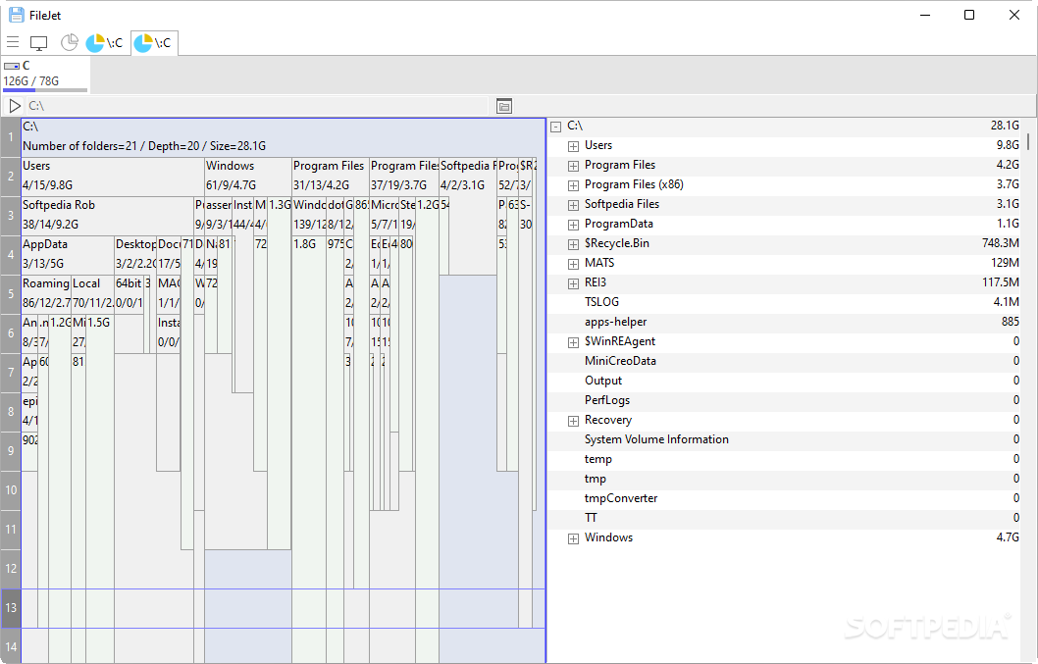Screen dimensions: 1038x664
Task: Click the play scan button
Action: [x=15, y=106]
